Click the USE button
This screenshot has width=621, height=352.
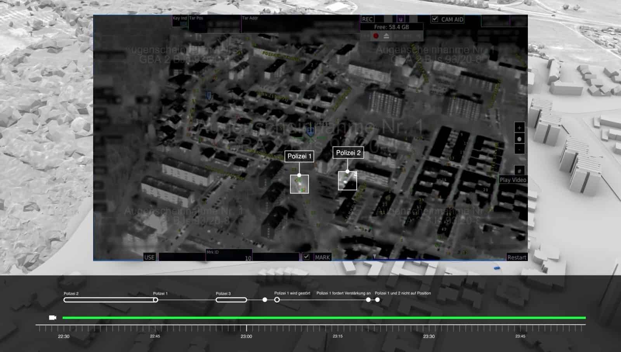149,257
